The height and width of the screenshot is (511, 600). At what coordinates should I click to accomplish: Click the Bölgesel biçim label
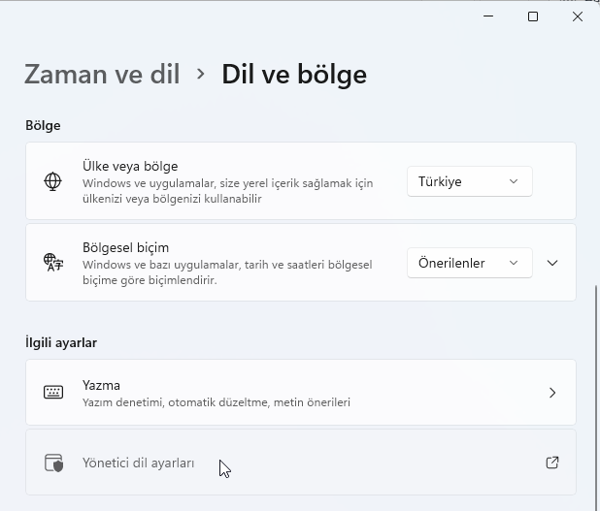125,247
